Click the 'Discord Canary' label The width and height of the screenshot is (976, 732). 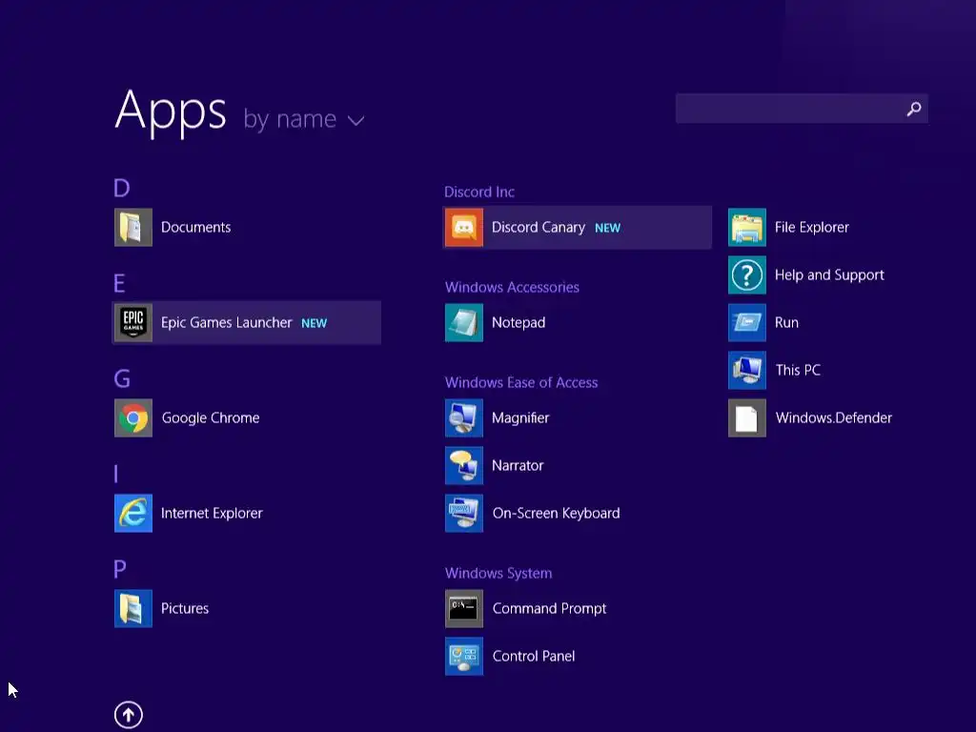[x=539, y=227]
